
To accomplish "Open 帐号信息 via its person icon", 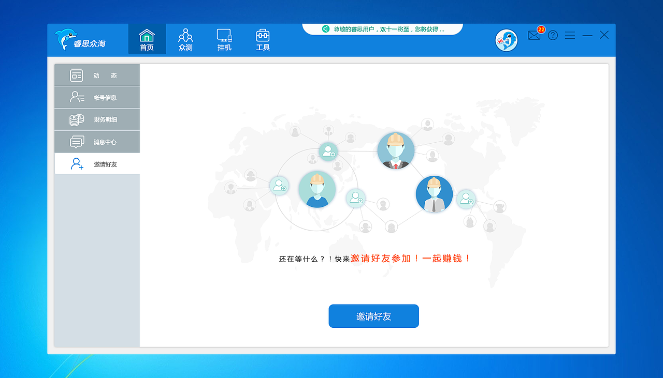I will click(x=75, y=97).
